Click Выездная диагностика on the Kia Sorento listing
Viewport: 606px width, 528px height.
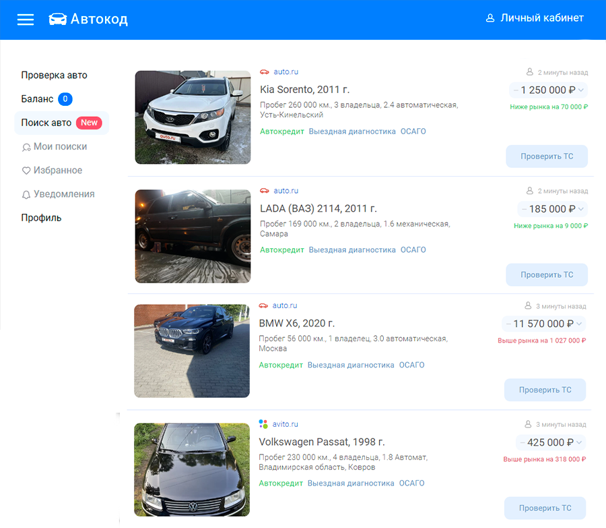(352, 131)
